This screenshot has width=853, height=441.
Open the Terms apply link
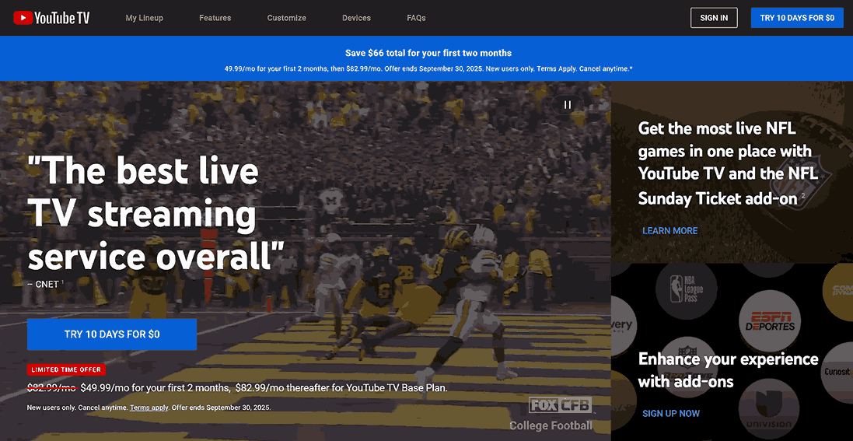pos(149,408)
